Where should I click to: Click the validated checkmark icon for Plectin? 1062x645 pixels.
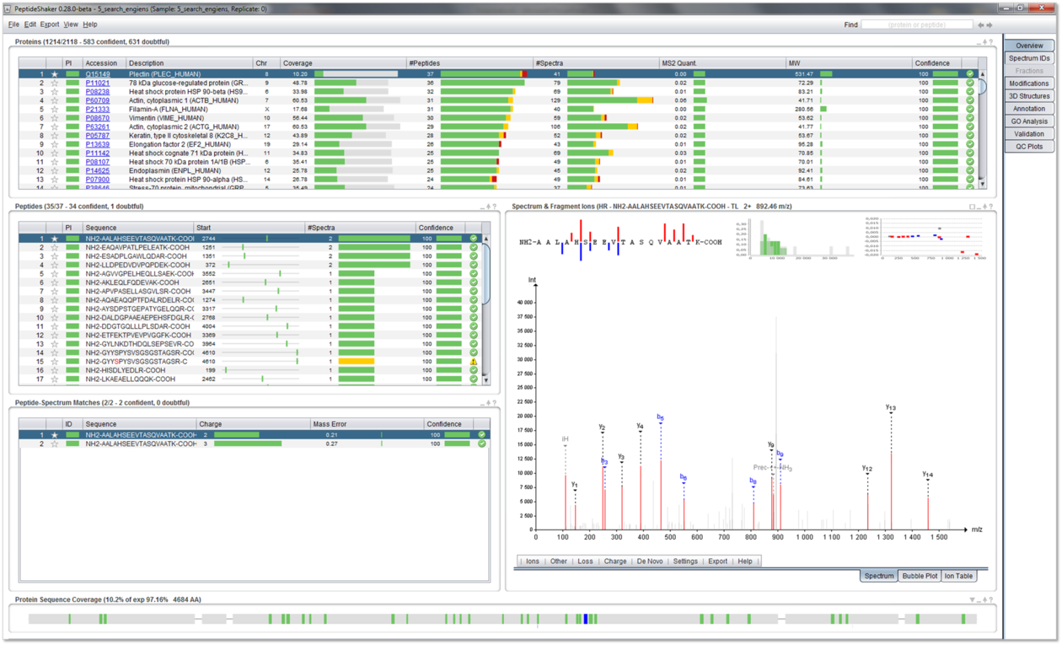point(970,74)
